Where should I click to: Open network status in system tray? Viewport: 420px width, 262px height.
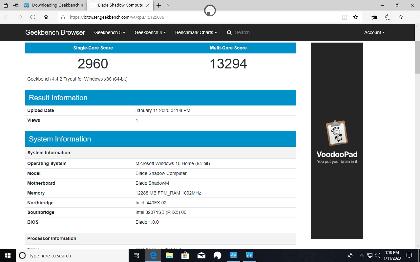370,255
